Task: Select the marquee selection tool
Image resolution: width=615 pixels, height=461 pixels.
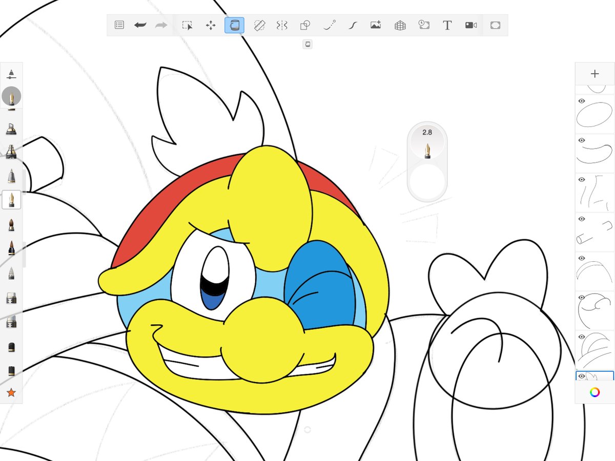Action: coord(188,25)
